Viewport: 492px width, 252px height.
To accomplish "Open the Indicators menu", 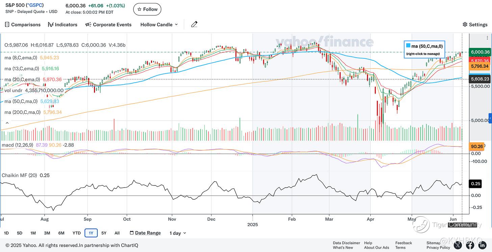I will pos(63,25).
